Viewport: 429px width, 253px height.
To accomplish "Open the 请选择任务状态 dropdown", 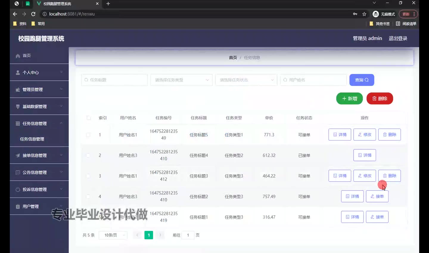I will point(246,80).
